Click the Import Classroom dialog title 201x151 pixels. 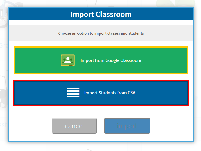click(101, 14)
